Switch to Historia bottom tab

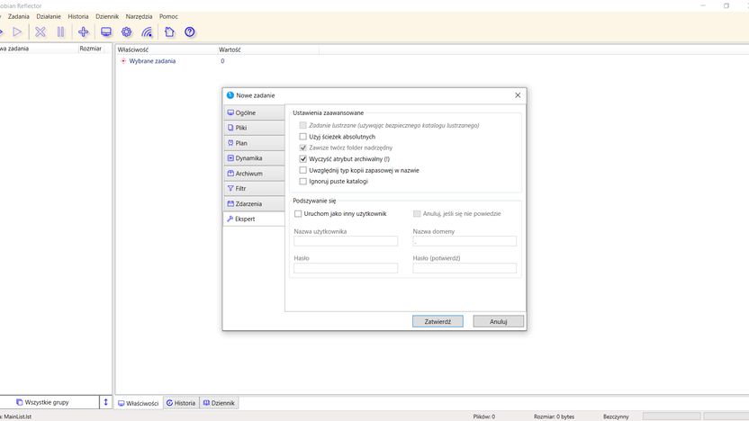181,403
